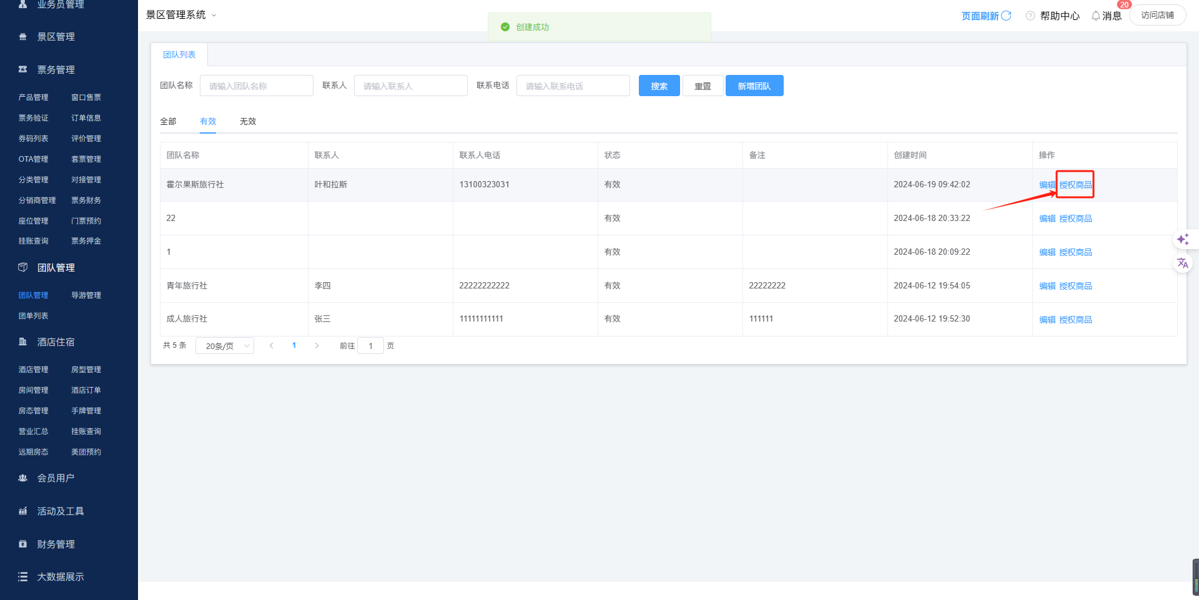The image size is (1199, 600).
Task: Open the help center question icon
Action: point(1030,16)
